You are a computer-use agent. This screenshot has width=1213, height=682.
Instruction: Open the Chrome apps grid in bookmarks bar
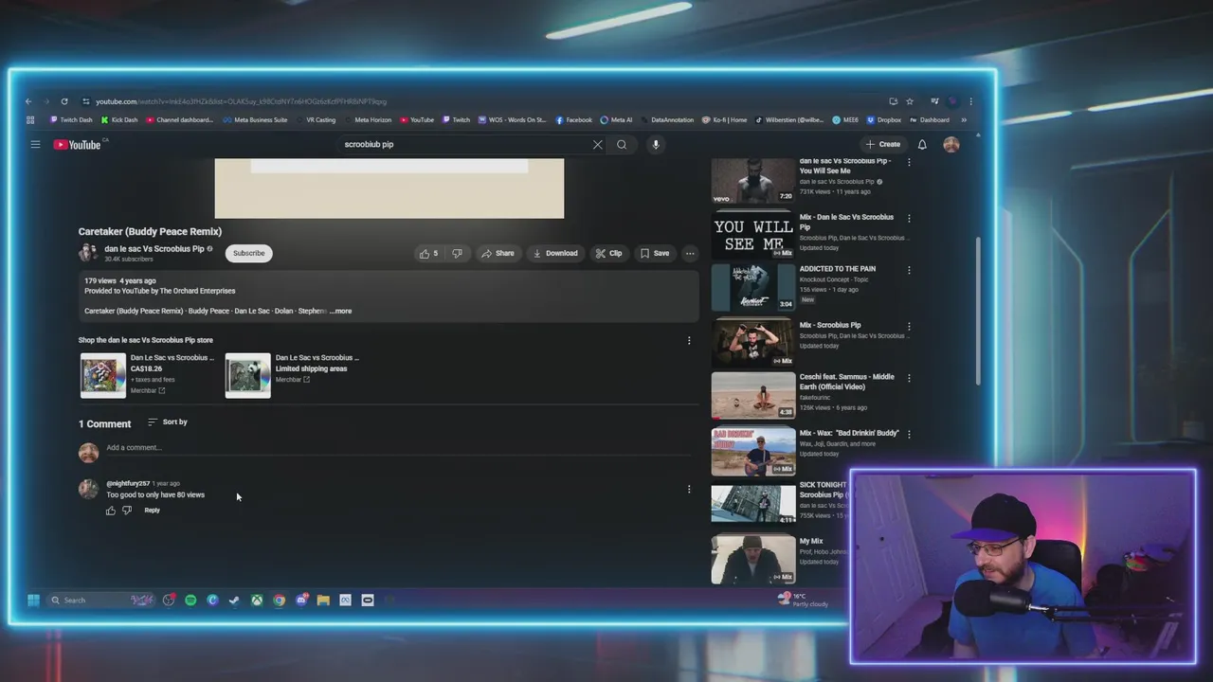click(x=30, y=120)
